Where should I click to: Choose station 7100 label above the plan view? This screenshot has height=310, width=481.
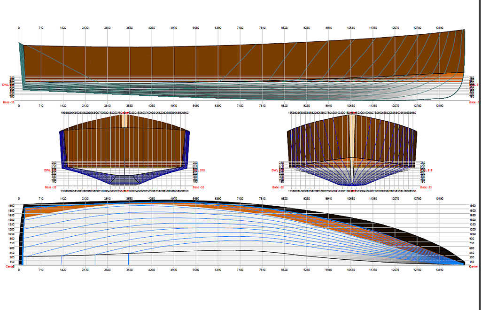click(240, 199)
